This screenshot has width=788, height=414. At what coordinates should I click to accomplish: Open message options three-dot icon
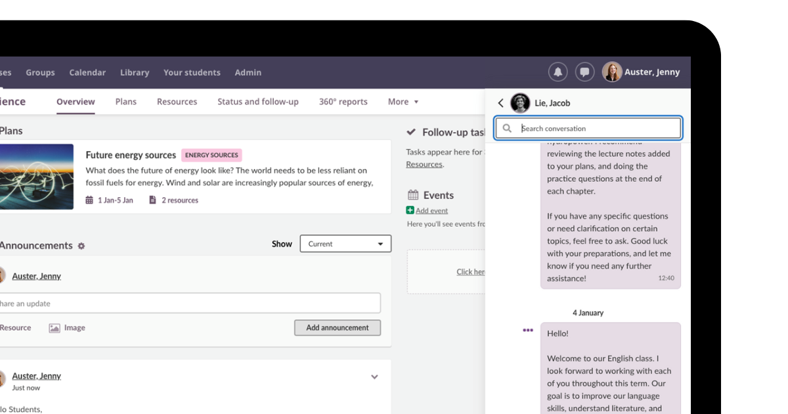[x=528, y=331]
